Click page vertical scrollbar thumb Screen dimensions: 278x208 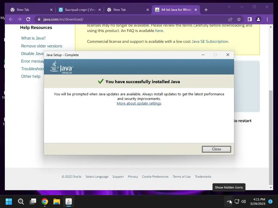[271, 137]
